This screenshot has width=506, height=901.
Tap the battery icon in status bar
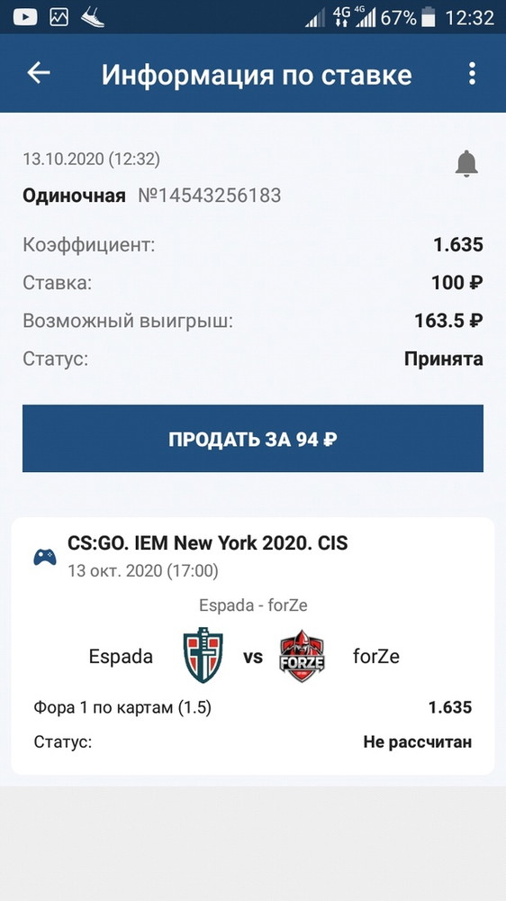(429, 17)
